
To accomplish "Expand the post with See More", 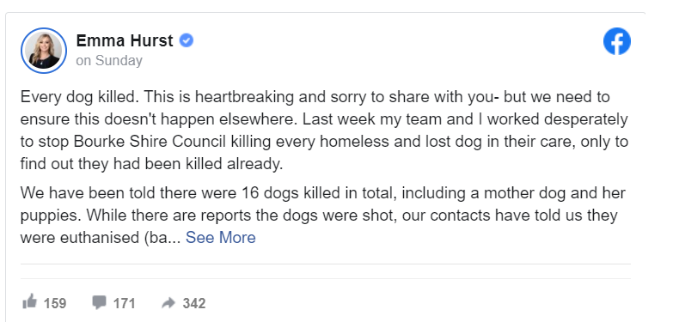I will 221,237.
